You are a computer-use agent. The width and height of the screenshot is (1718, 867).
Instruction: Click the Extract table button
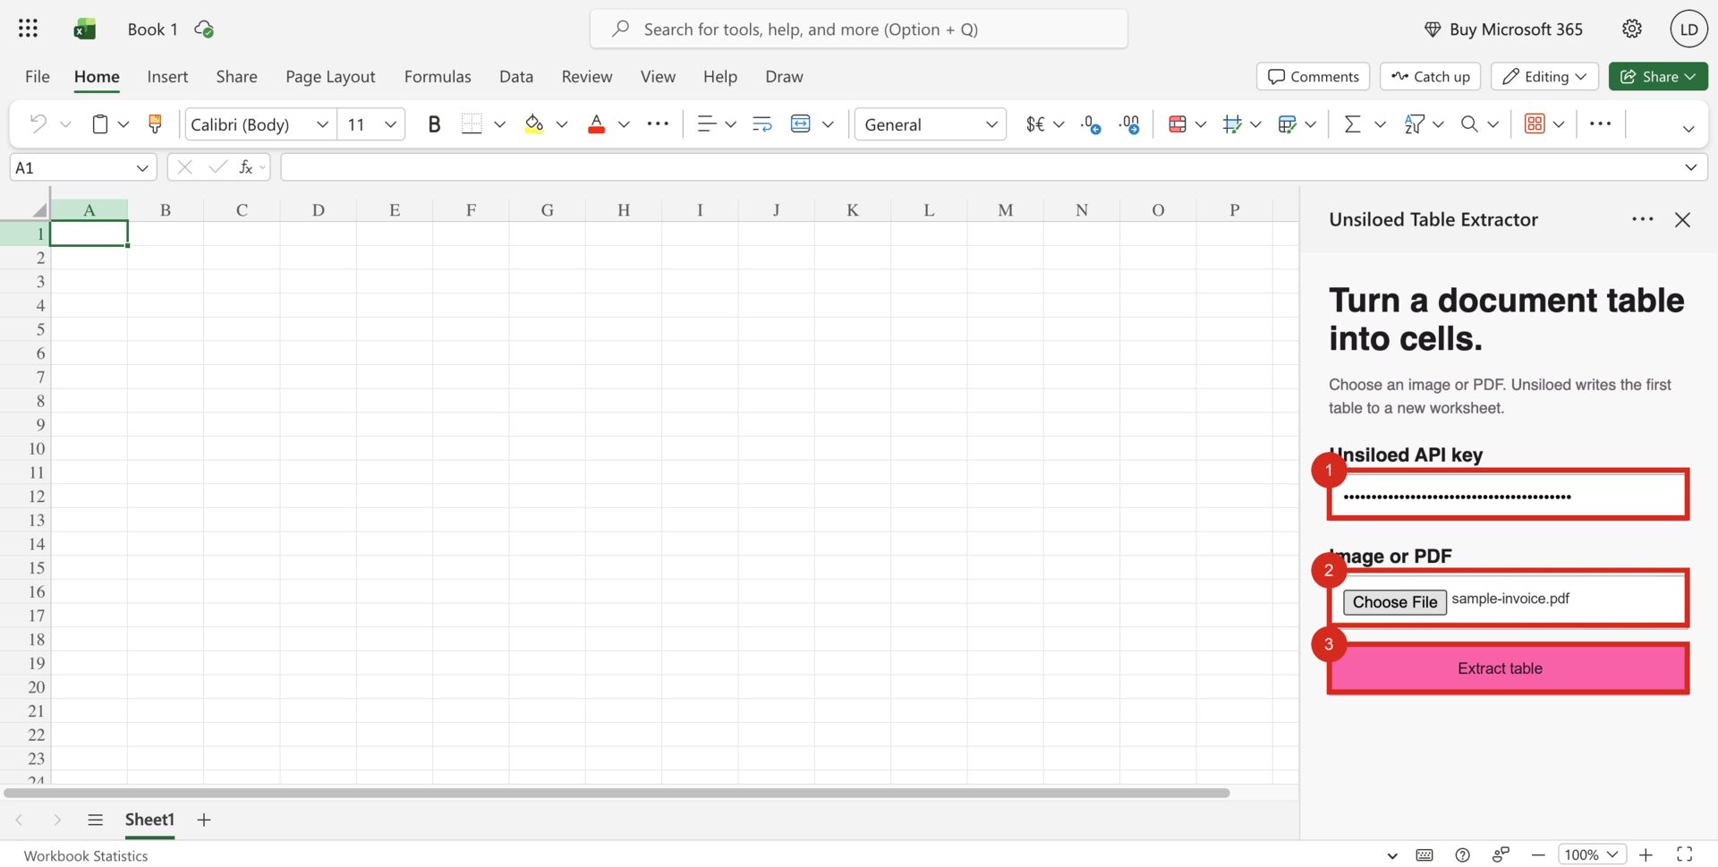click(x=1508, y=668)
